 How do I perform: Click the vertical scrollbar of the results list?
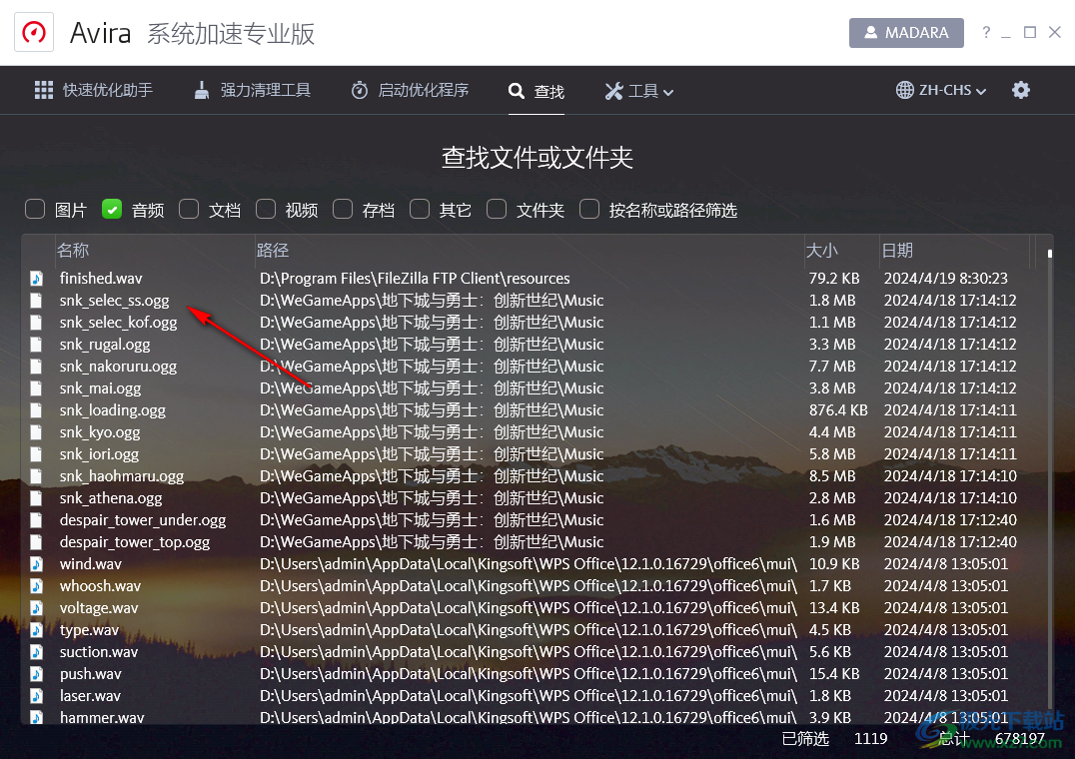click(1049, 256)
